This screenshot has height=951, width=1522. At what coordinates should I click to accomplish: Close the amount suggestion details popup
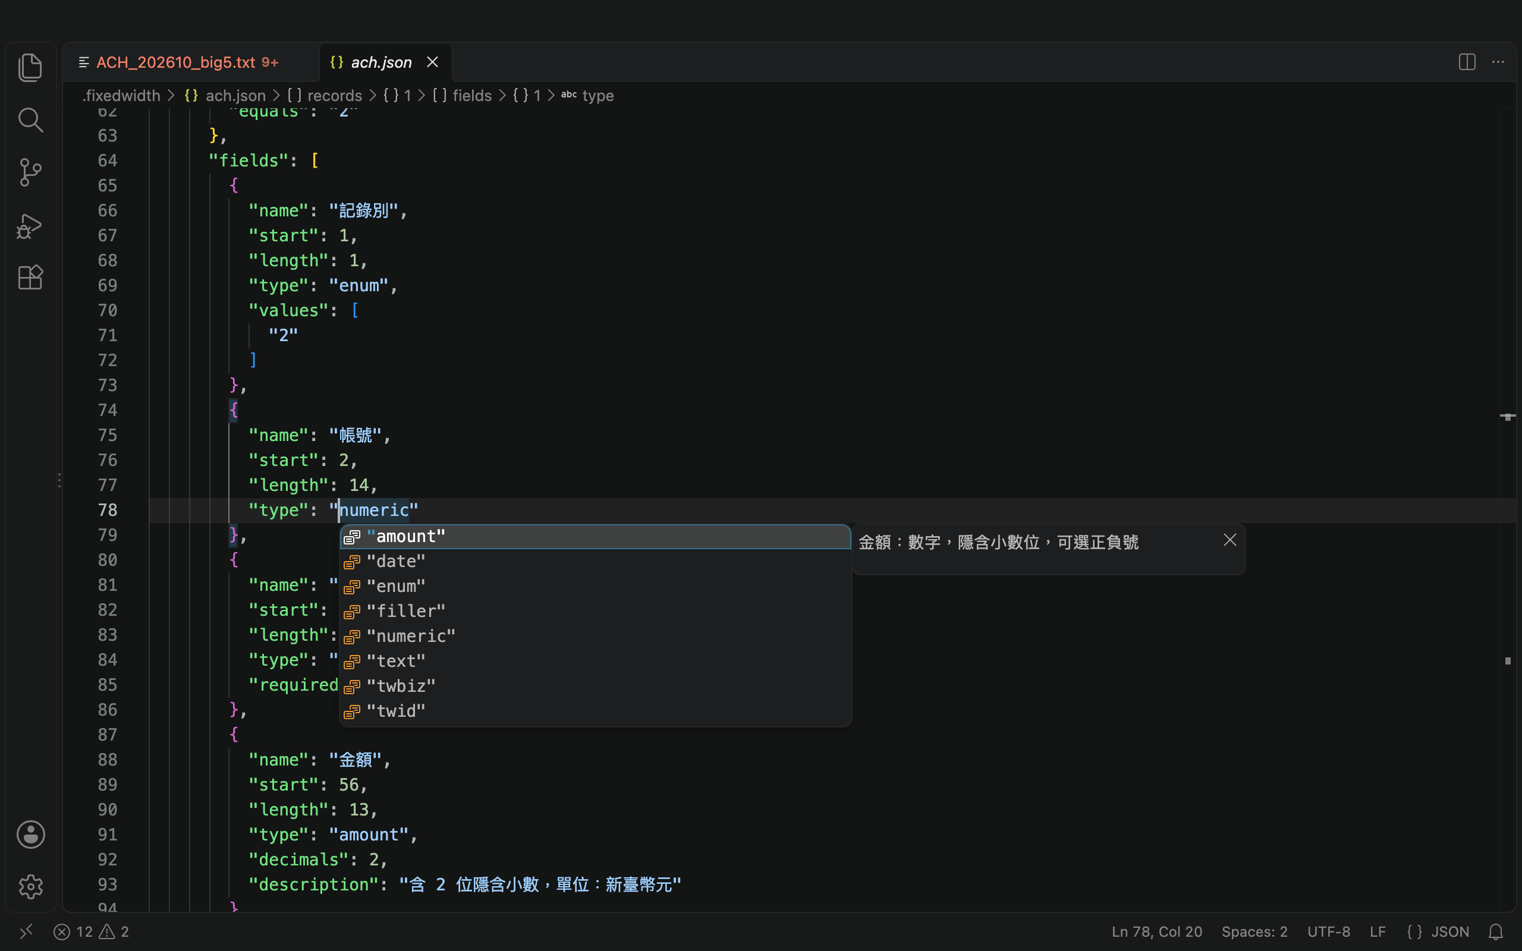click(1230, 540)
